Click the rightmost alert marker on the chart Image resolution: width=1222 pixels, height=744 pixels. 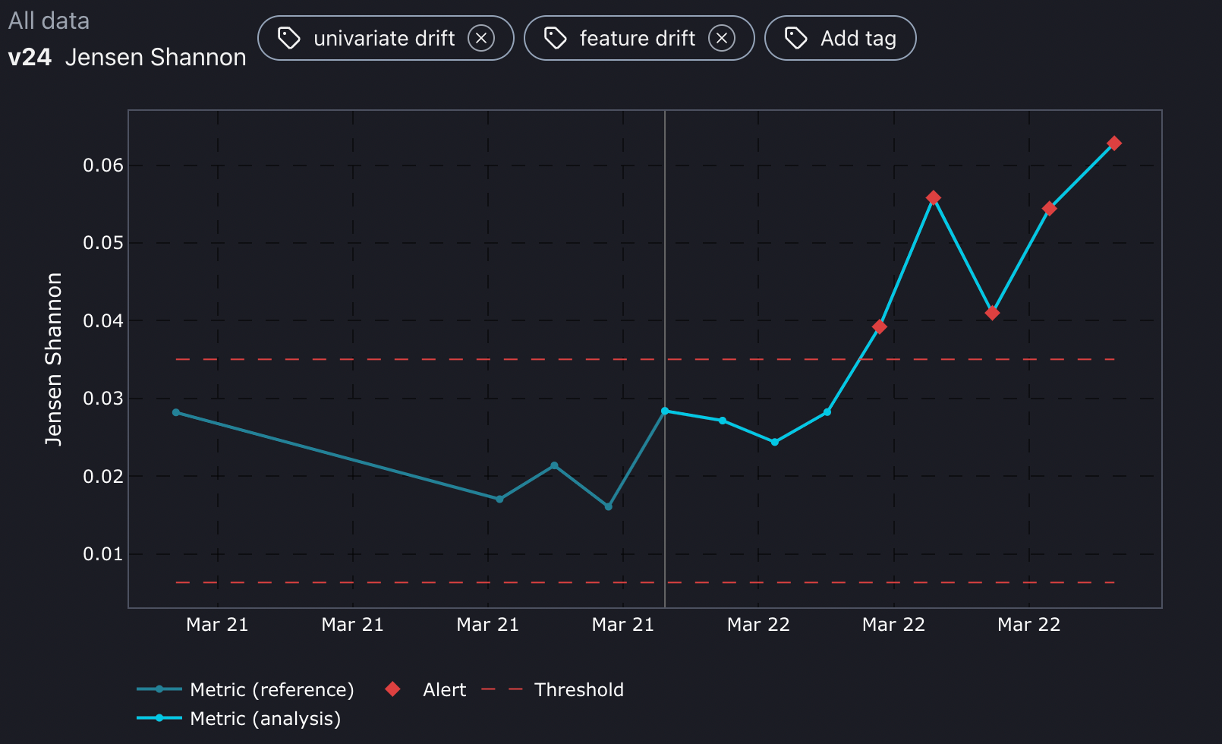1114,142
